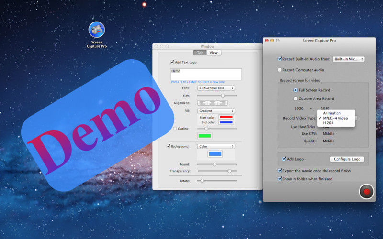The width and height of the screenshot is (383, 239).
Task: Open the Font dropdown STIXGeneral Bold
Action: point(216,88)
